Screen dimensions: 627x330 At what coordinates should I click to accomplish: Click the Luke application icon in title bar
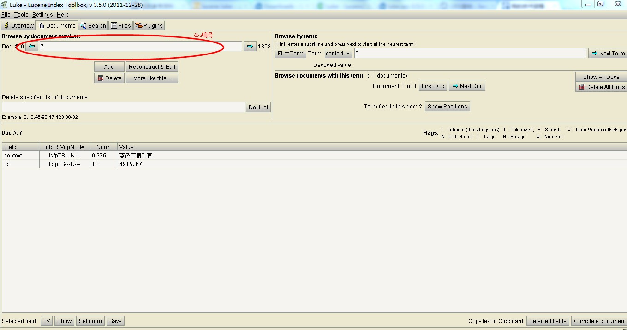pos(5,5)
